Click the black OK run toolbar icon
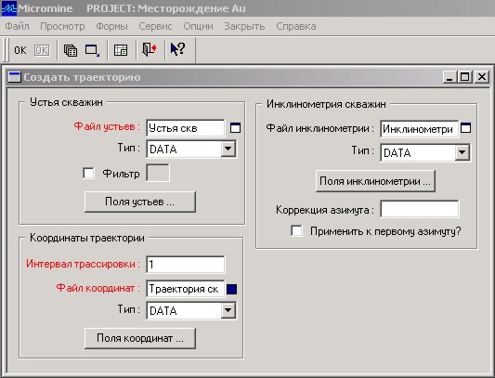This screenshot has height=378, width=495. (x=20, y=50)
